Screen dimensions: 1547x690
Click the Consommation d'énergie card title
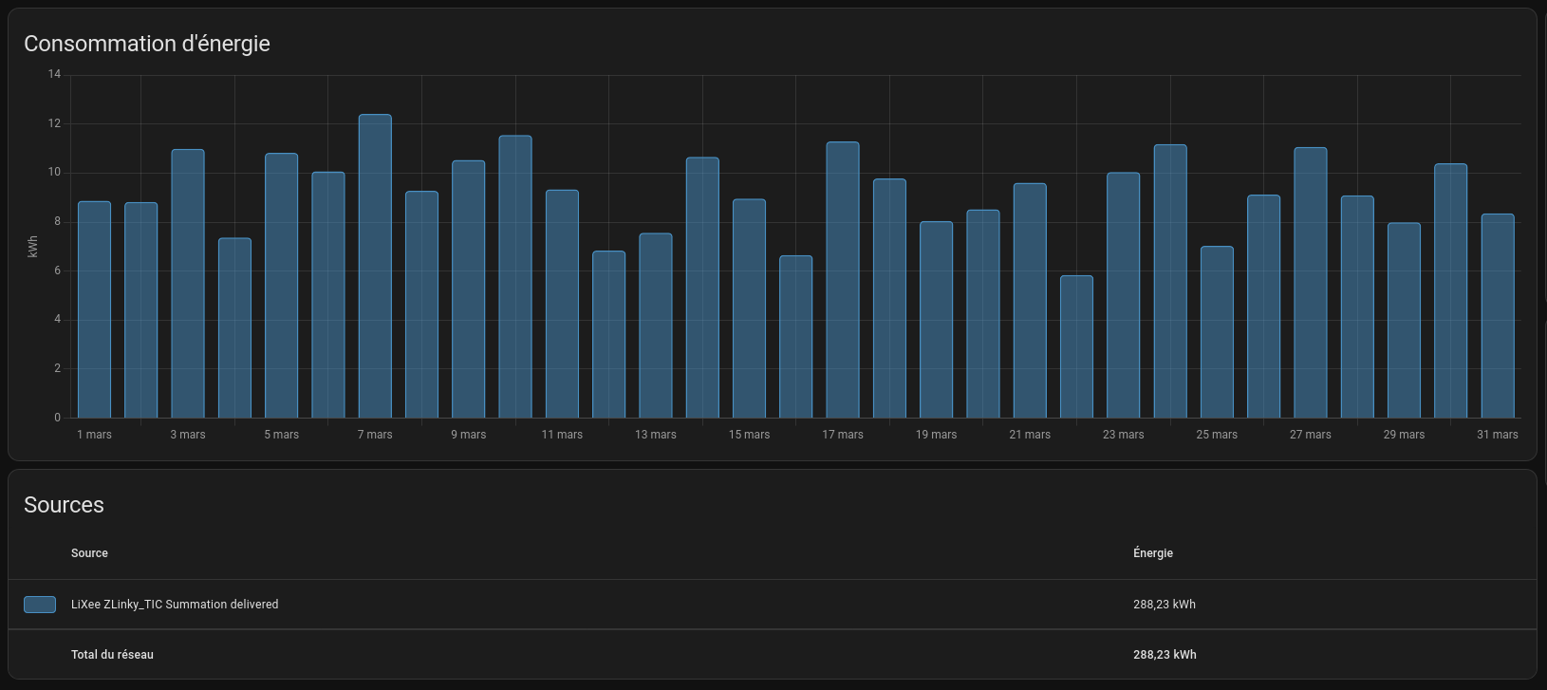[147, 44]
